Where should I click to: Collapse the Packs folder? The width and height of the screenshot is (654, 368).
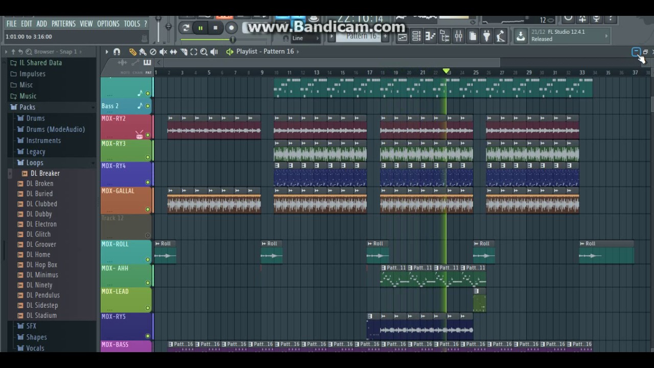pyautogui.click(x=27, y=107)
